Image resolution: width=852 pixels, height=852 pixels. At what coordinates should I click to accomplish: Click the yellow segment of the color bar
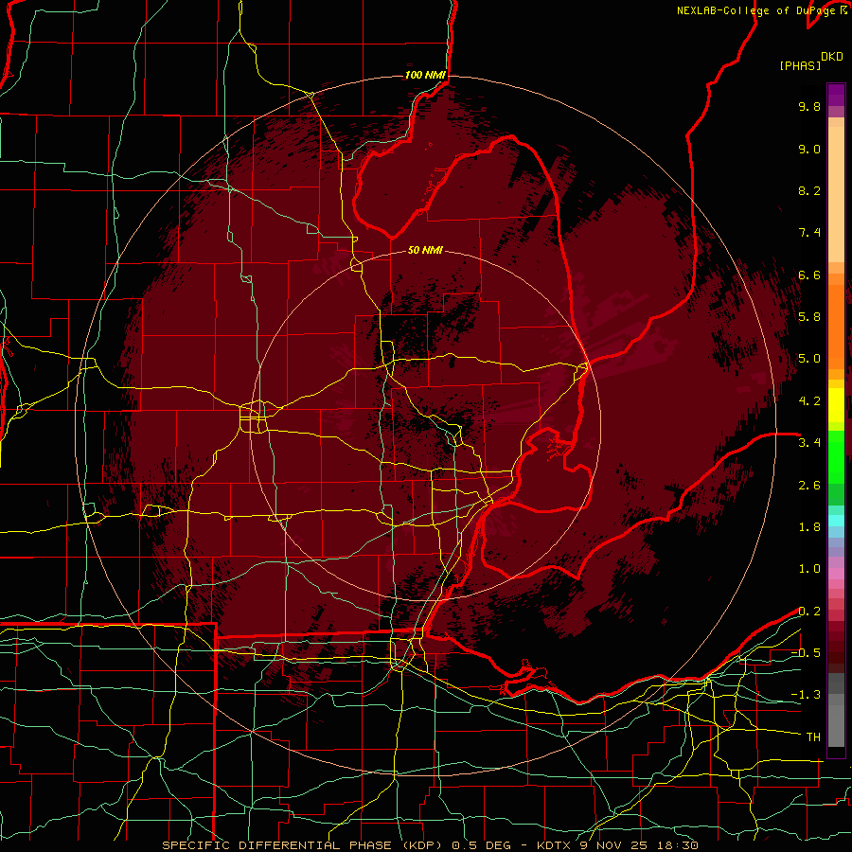coord(836,405)
